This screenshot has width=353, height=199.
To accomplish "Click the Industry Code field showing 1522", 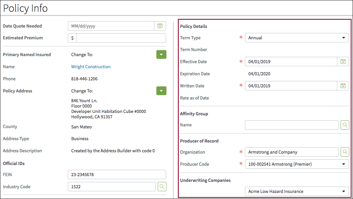I will tap(112, 187).
